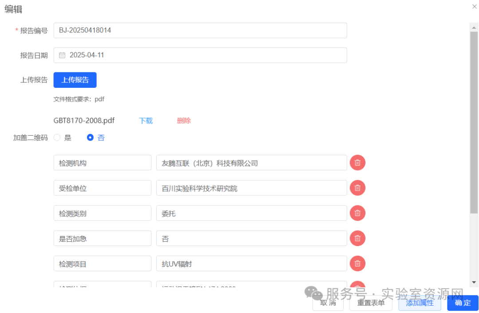Download GBT8170-2008.pdf via 下载 link
The image size is (479, 313).
pyautogui.click(x=146, y=121)
